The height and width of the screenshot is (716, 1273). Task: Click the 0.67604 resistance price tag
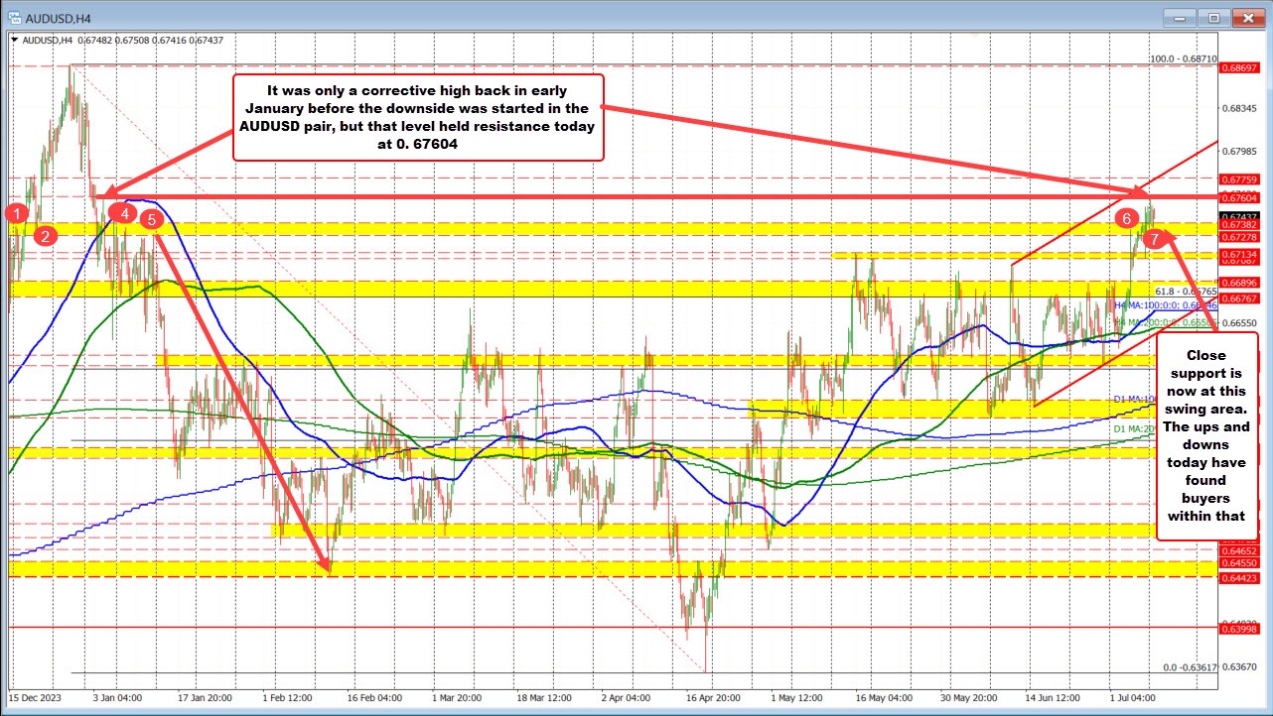point(1240,197)
